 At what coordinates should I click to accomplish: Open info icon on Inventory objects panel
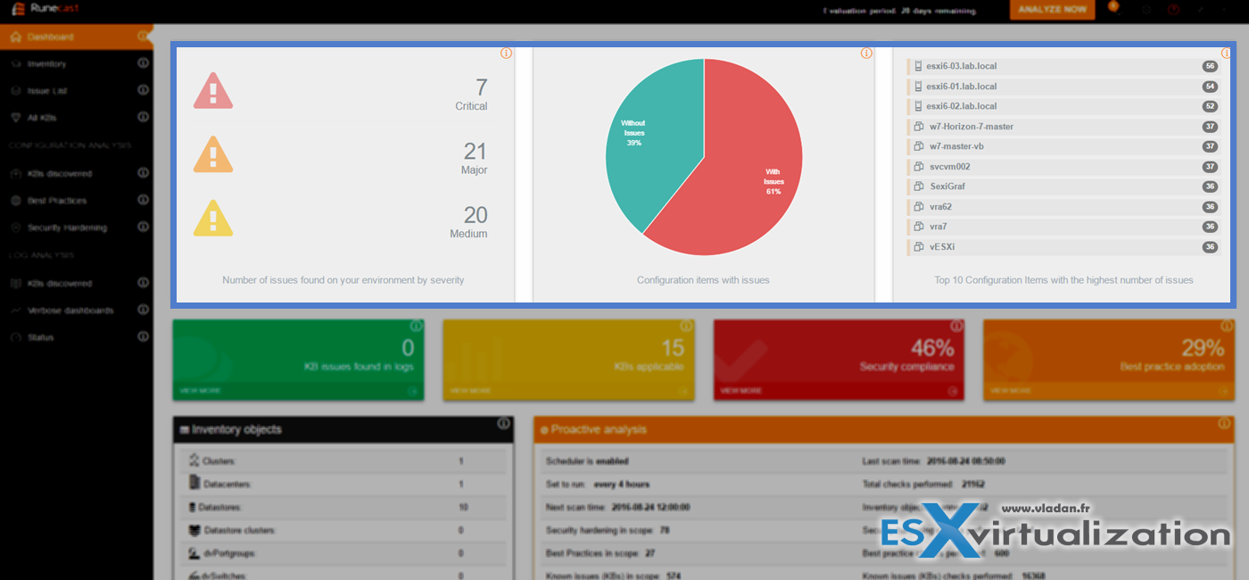click(x=503, y=424)
